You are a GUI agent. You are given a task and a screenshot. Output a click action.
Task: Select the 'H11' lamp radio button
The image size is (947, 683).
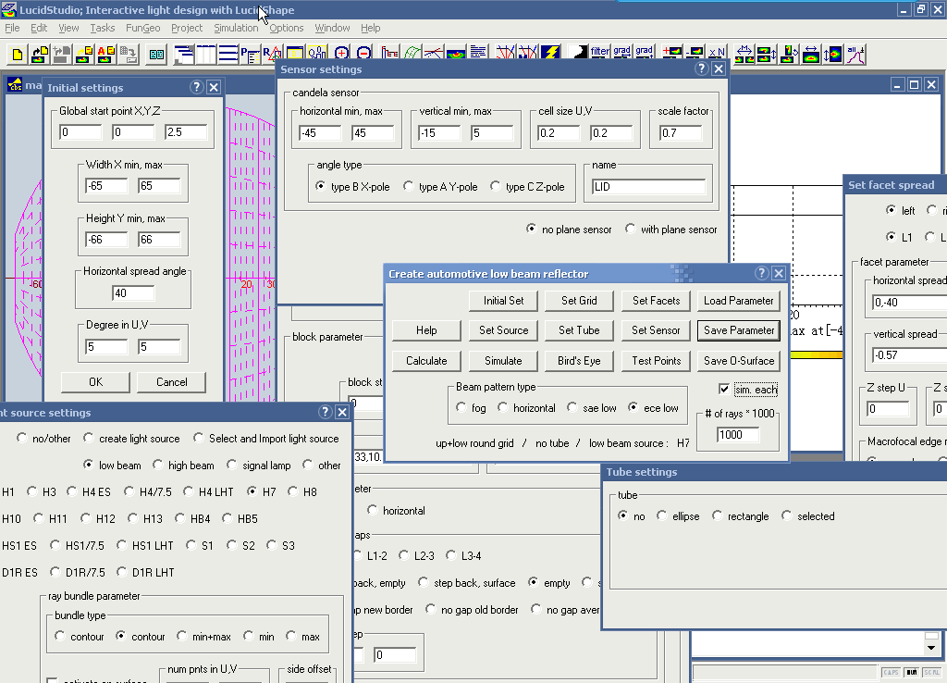point(38,518)
